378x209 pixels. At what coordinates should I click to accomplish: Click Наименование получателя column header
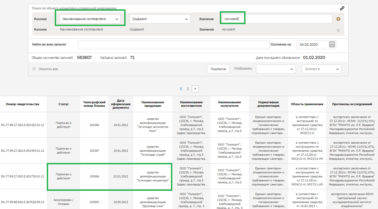[229, 104]
